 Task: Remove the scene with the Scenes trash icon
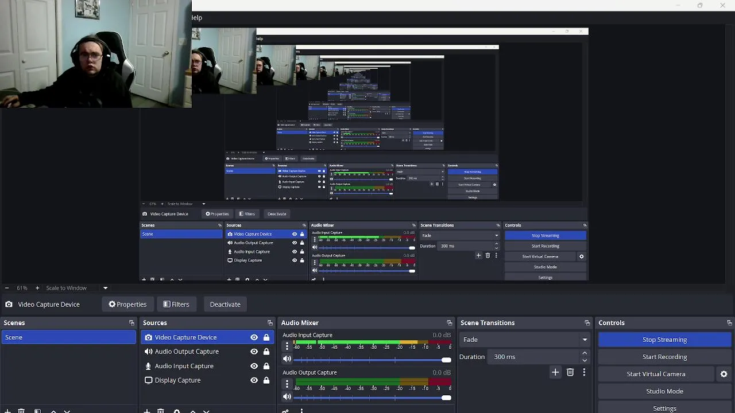(21, 411)
